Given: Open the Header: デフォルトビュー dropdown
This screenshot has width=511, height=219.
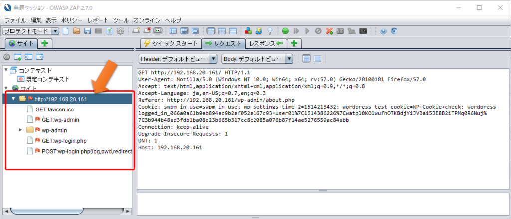Looking at the screenshot, I should (178, 59).
